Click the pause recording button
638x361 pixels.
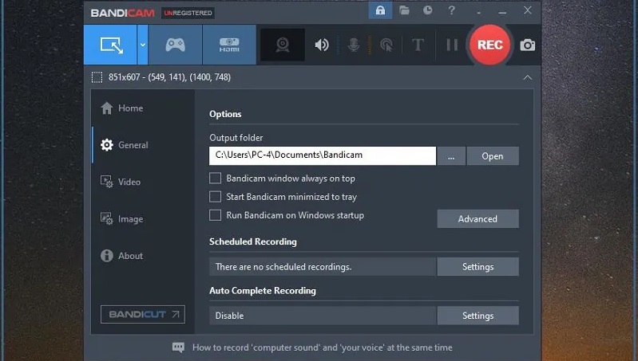tap(452, 45)
